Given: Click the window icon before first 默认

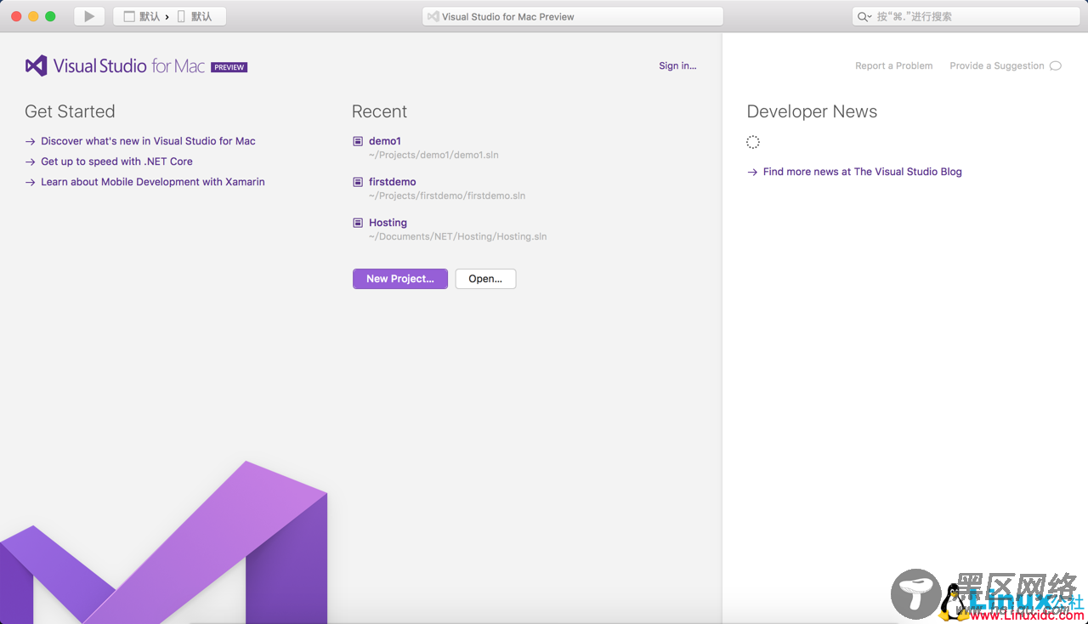Looking at the screenshot, I should [129, 16].
